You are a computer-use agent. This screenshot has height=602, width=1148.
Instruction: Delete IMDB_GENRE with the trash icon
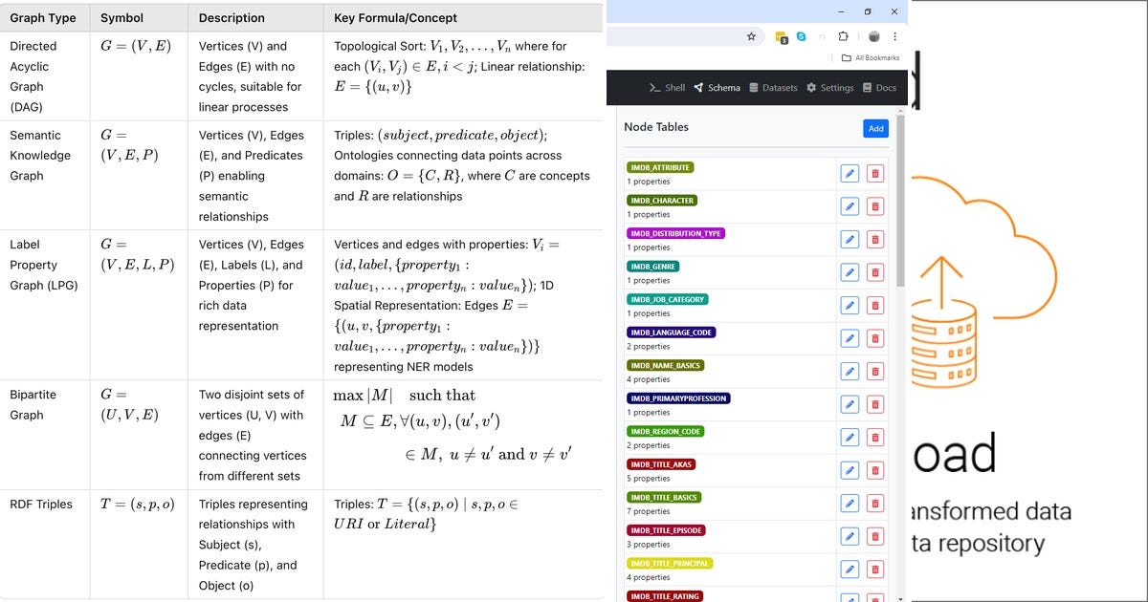pos(875,271)
